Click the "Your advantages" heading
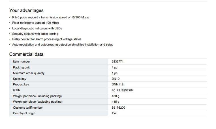 tap(26, 10)
